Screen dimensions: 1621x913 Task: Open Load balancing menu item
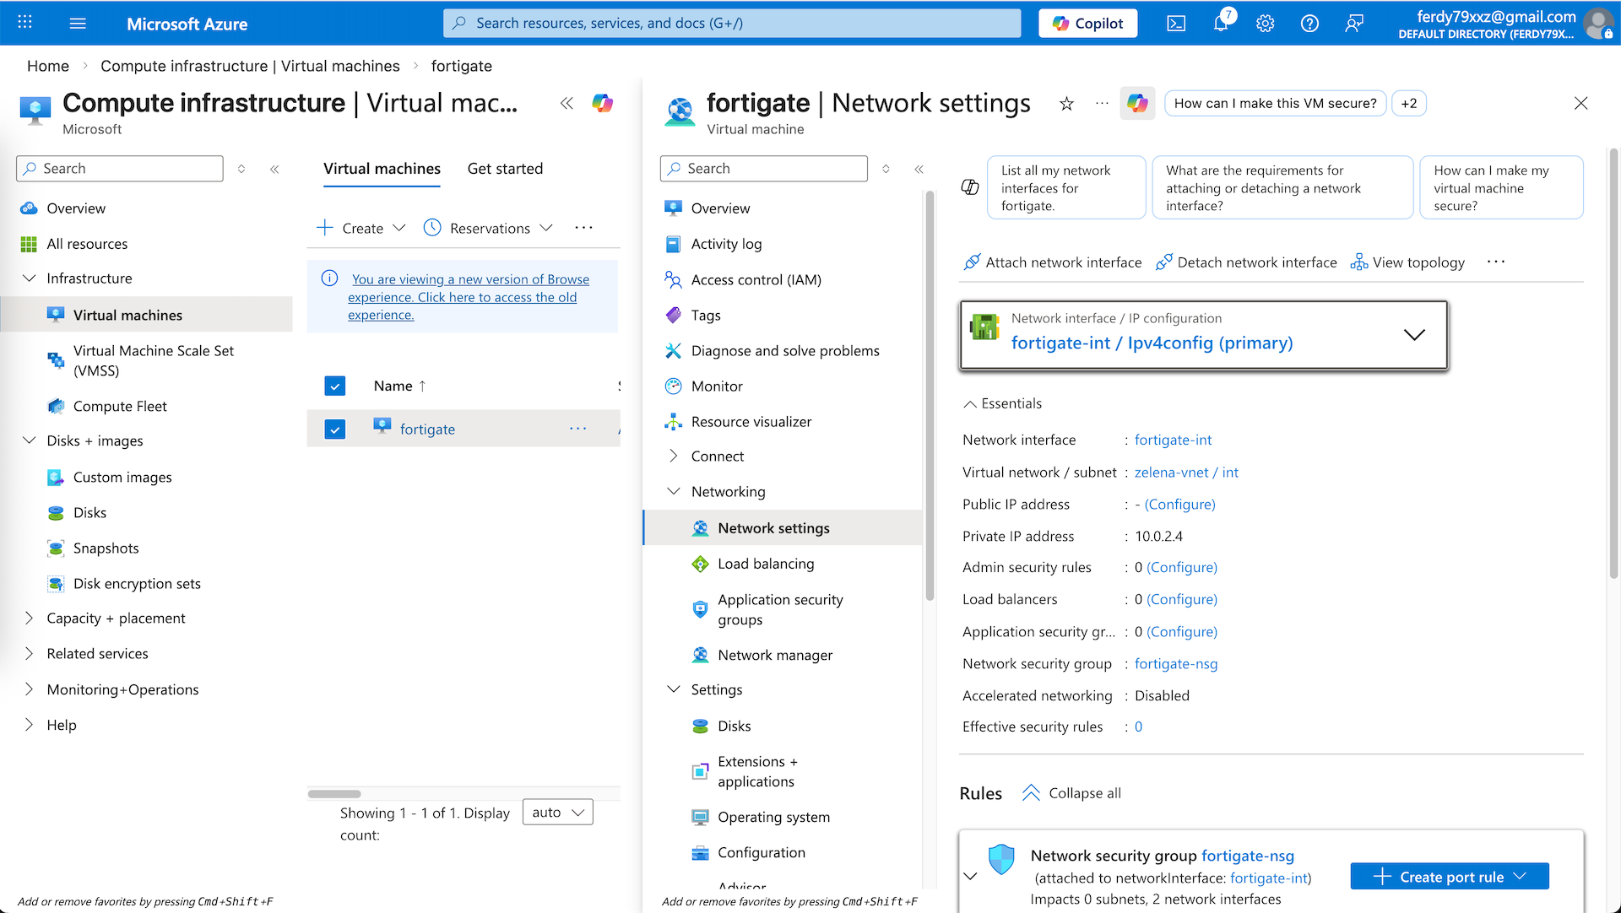pos(766,564)
